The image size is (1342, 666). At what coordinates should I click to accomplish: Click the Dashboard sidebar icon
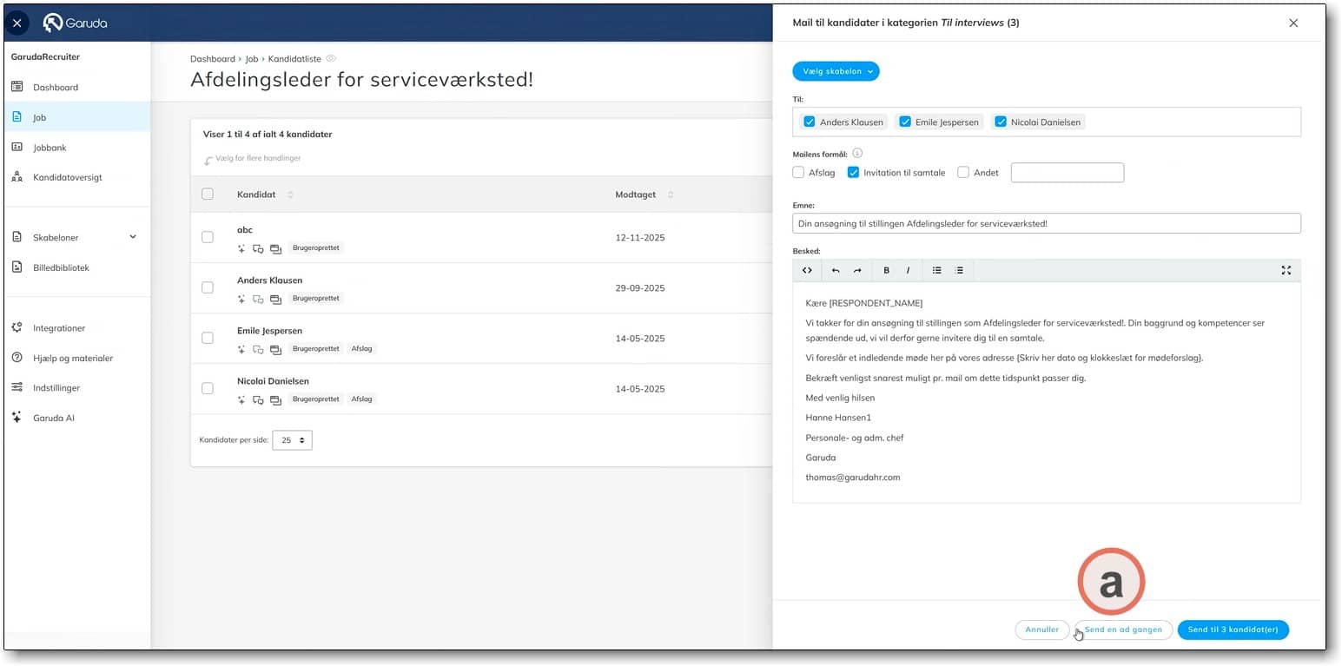[x=17, y=87]
